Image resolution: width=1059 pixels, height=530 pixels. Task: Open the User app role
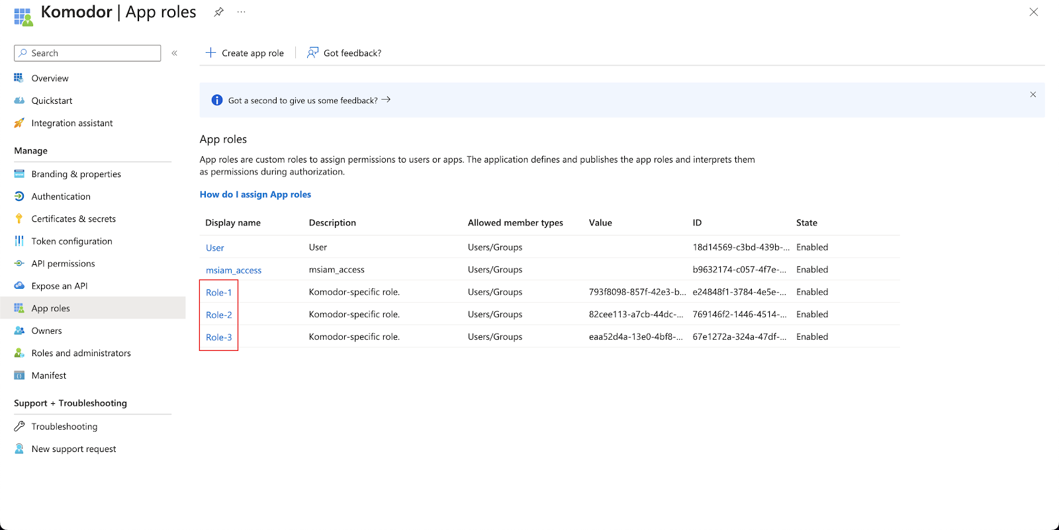point(215,248)
